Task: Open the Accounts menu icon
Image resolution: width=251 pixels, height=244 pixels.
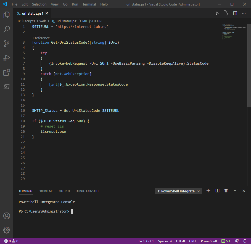Action: click(7, 216)
